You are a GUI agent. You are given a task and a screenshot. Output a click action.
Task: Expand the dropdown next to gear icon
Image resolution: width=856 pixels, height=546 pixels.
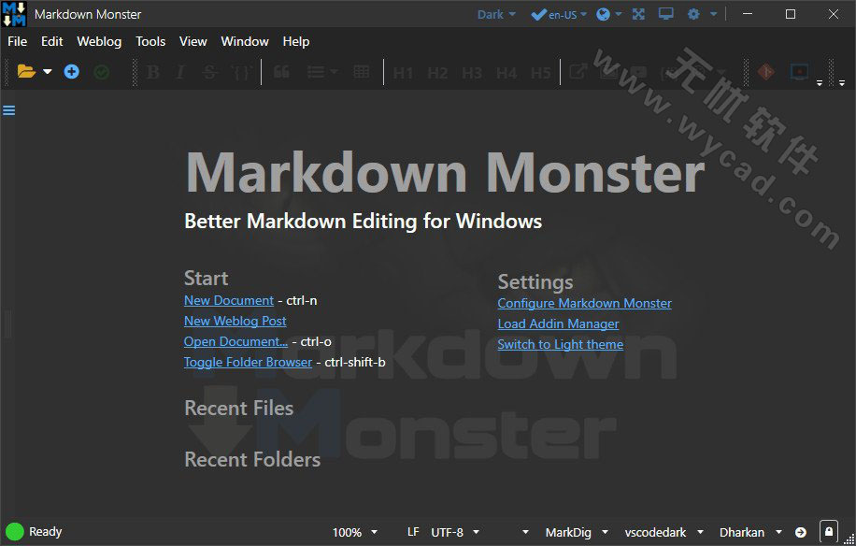714,14
